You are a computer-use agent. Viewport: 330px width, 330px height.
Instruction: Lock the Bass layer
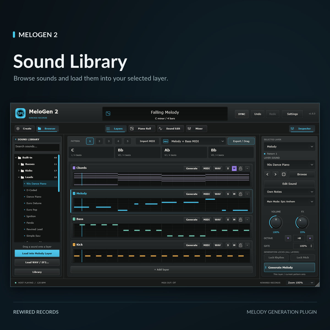(x=241, y=219)
